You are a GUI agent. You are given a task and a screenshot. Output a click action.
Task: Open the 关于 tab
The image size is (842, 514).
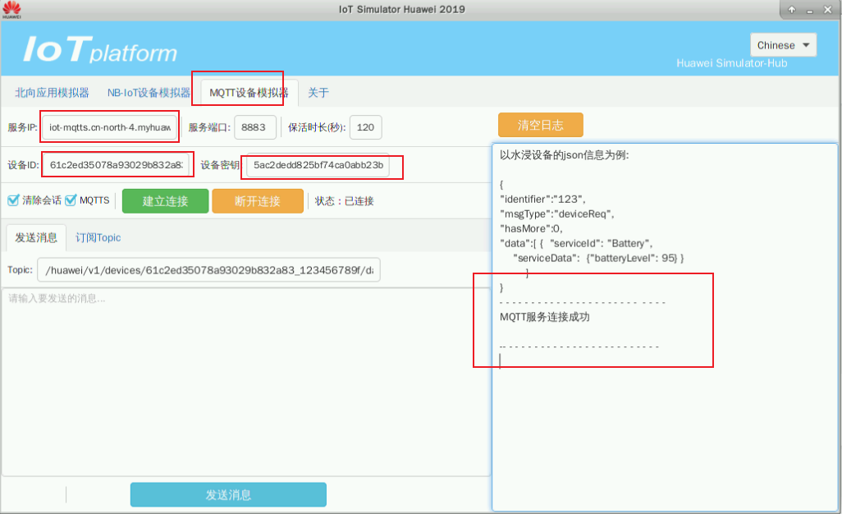coord(318,93)
